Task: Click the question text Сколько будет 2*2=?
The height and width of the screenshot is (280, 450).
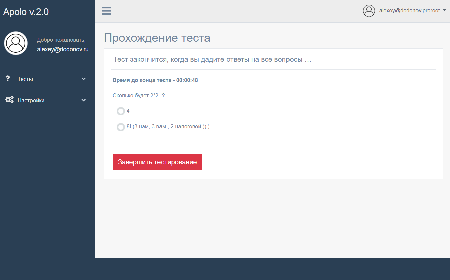Action: click(x=139, y=95)
